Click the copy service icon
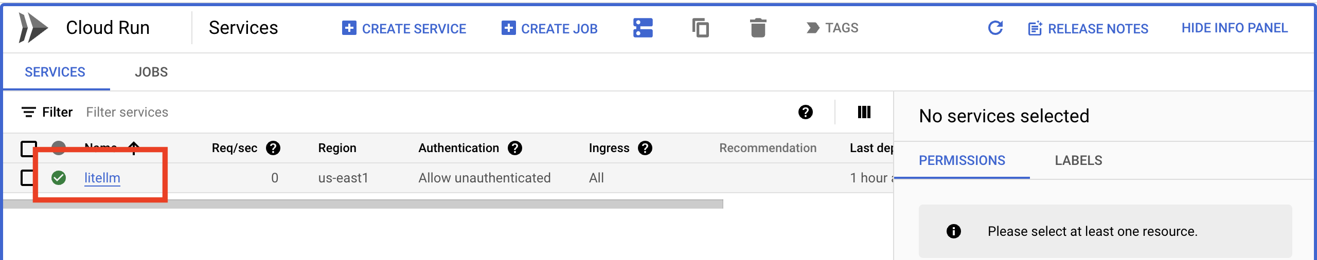Viewport: 1317px width, 260px height. click(700, 28)
